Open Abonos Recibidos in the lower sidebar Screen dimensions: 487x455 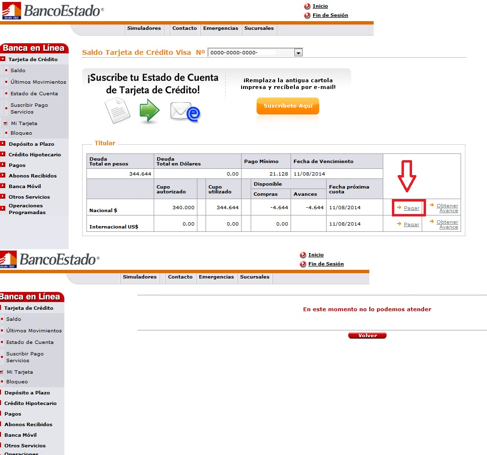pos(28,425)
